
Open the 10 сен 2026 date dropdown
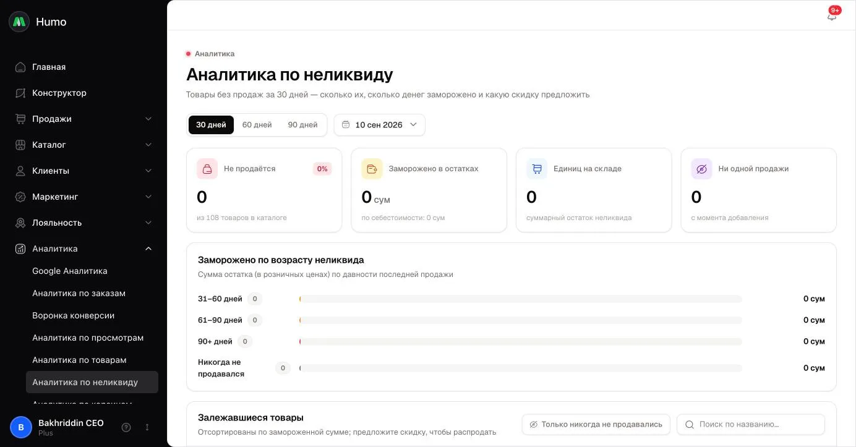point(380,125)
